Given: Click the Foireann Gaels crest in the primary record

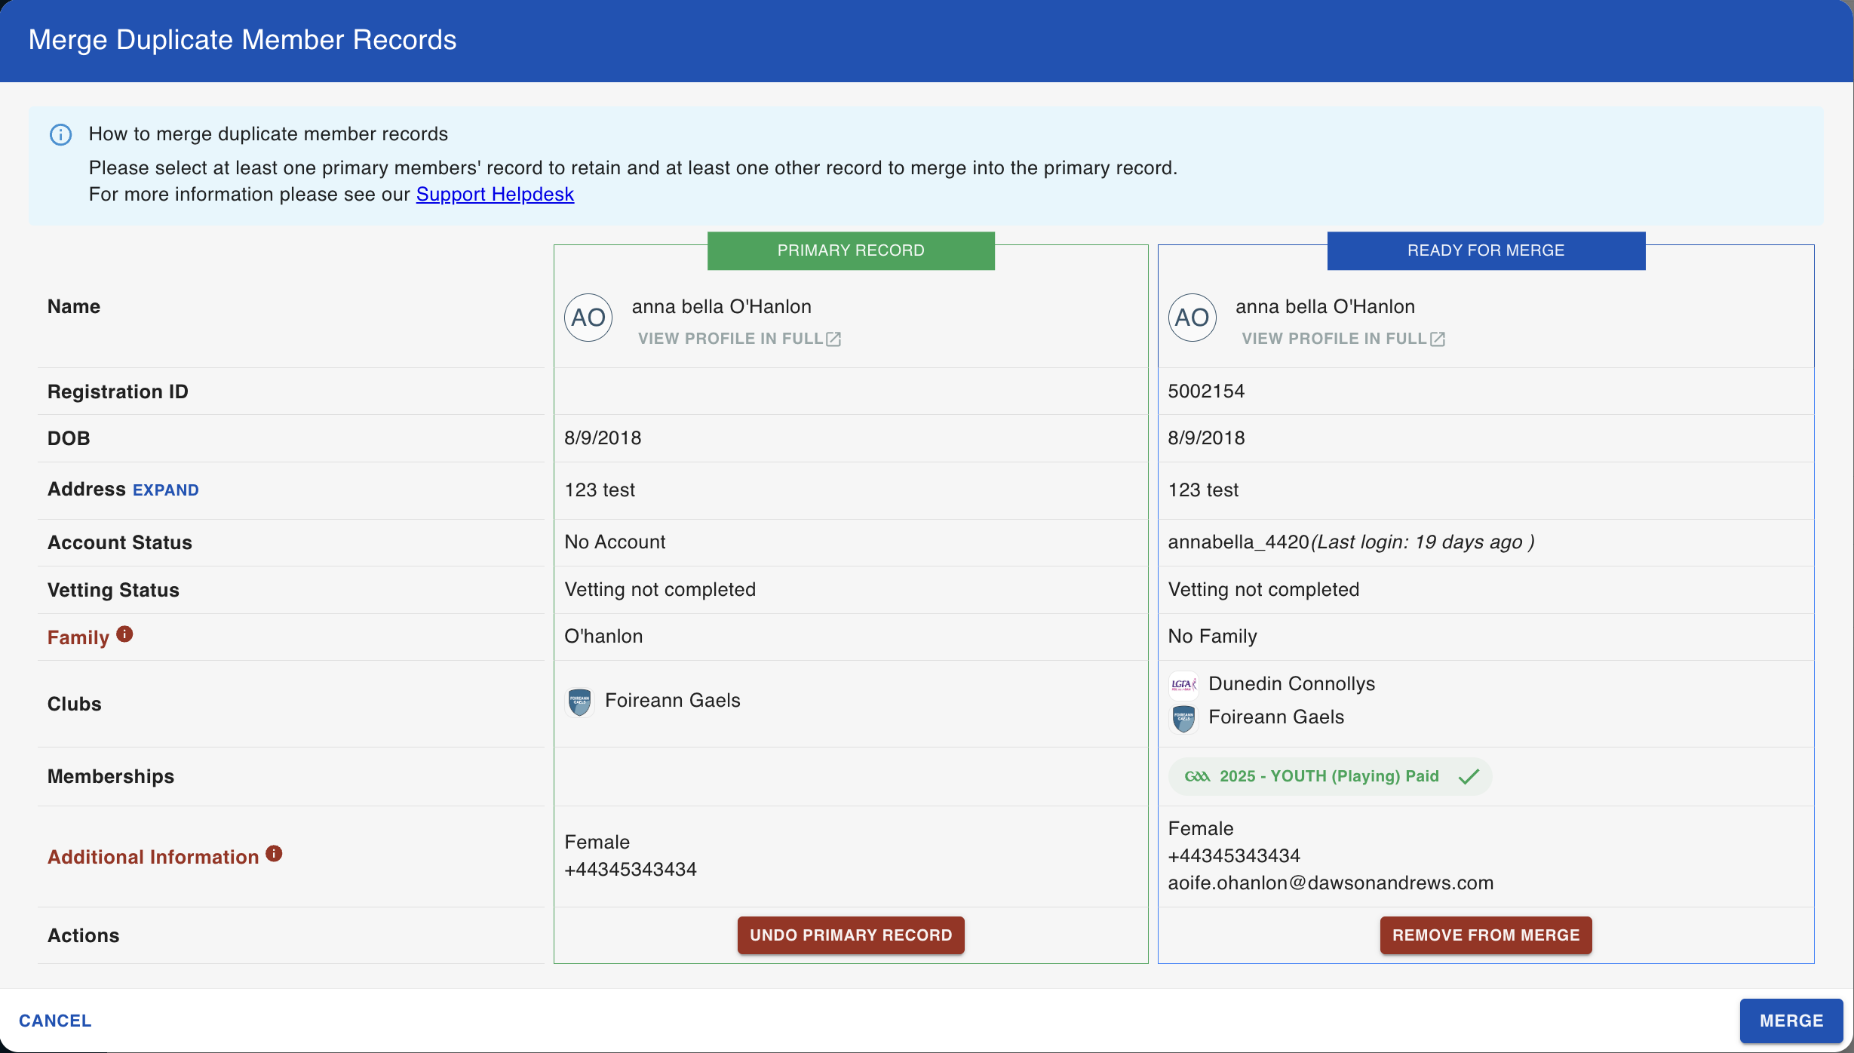Looking at the screenshot, I should (579, 701).
